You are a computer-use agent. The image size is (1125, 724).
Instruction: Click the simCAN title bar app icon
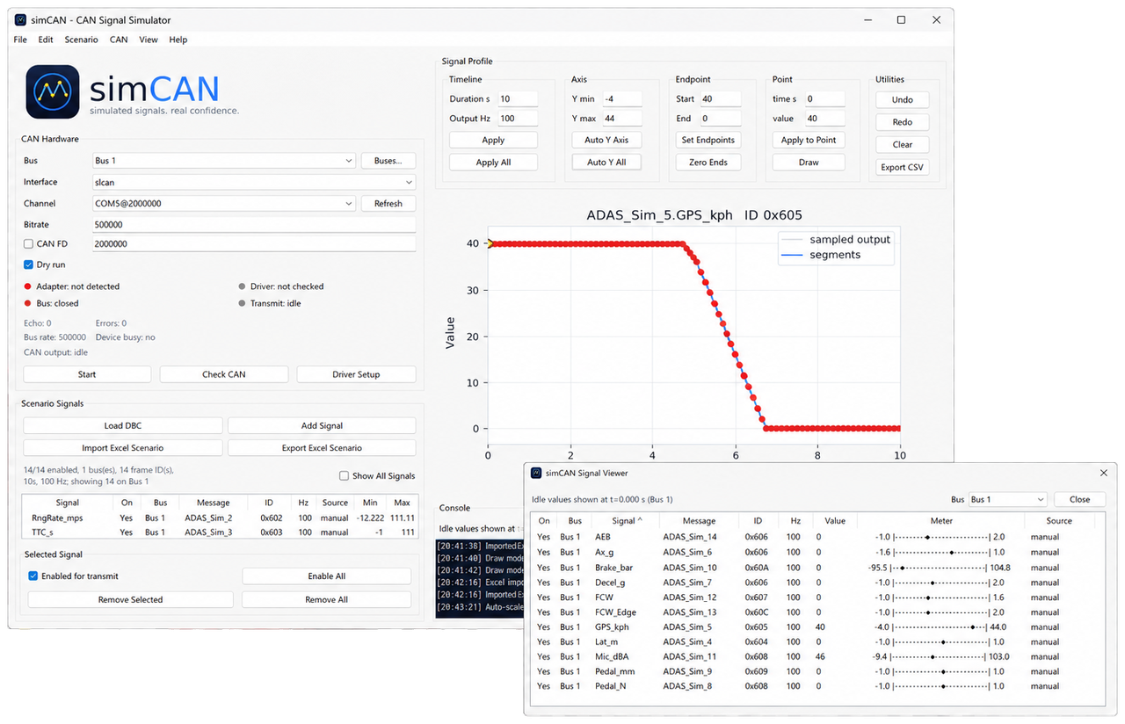click(21, 19)
